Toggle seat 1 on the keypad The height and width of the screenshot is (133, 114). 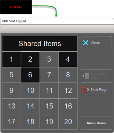pyautogui.click(x=12, y=59)
